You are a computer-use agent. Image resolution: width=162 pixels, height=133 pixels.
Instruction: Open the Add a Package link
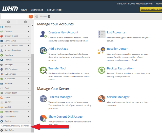point(58,49)
